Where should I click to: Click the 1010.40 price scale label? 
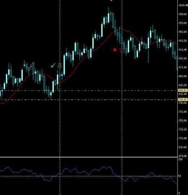click(x=183, y=5)
